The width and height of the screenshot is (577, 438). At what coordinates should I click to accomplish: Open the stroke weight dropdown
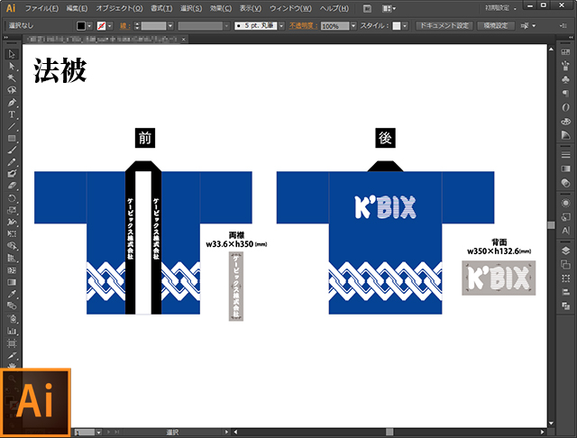pos(170,26)
